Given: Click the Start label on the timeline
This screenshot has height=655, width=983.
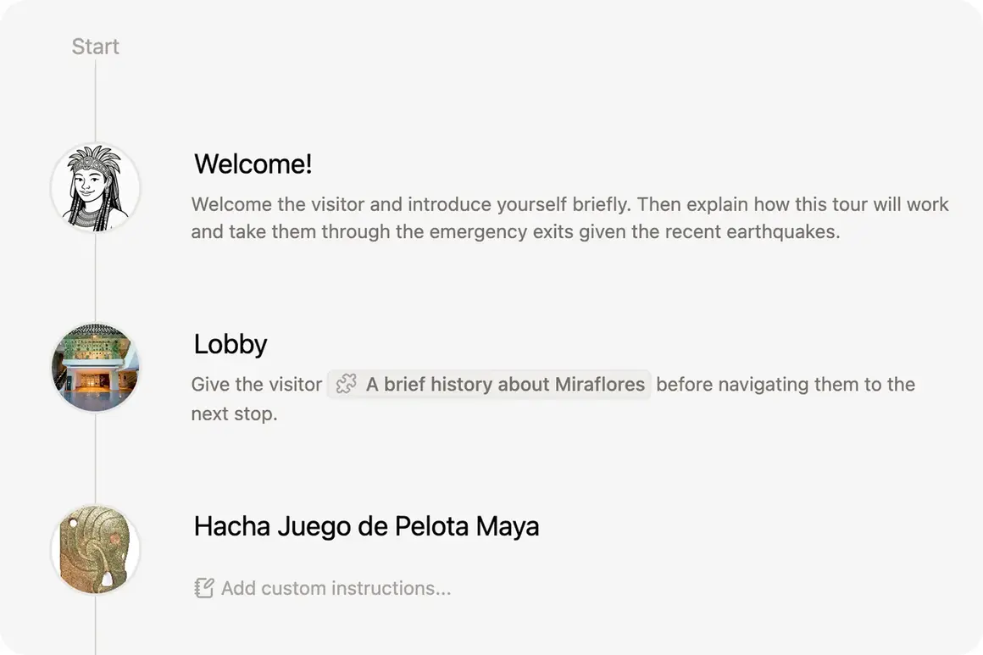Looking at the screenshot, I should coord(95,47).
